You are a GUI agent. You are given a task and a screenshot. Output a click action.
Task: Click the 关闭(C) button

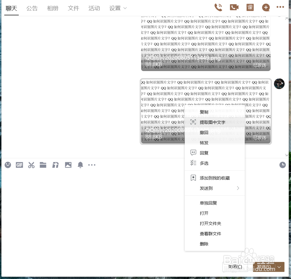pos(235,266)
